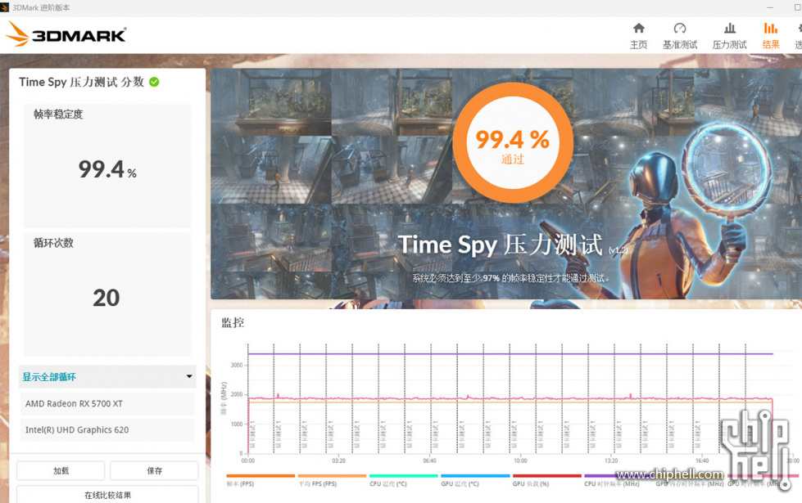Toggle the 平均 FPS legend swatch
802x503 pixels.
point(332,475)
